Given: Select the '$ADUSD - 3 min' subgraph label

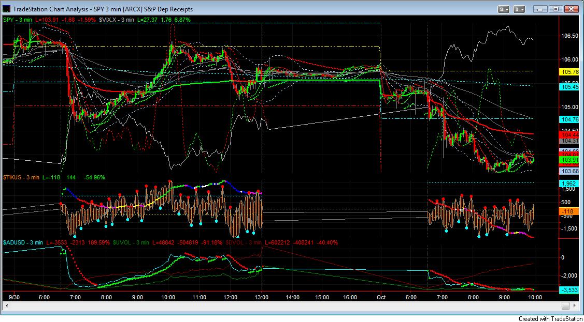Looking at the screenshot, I should [22, 242].
